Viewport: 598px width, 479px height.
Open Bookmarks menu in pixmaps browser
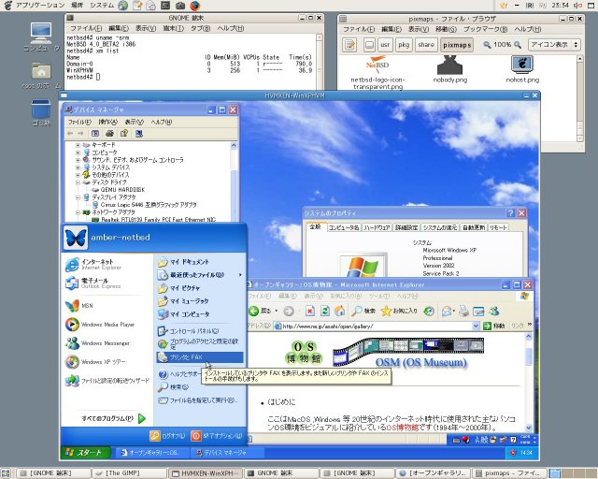(485, 29)
